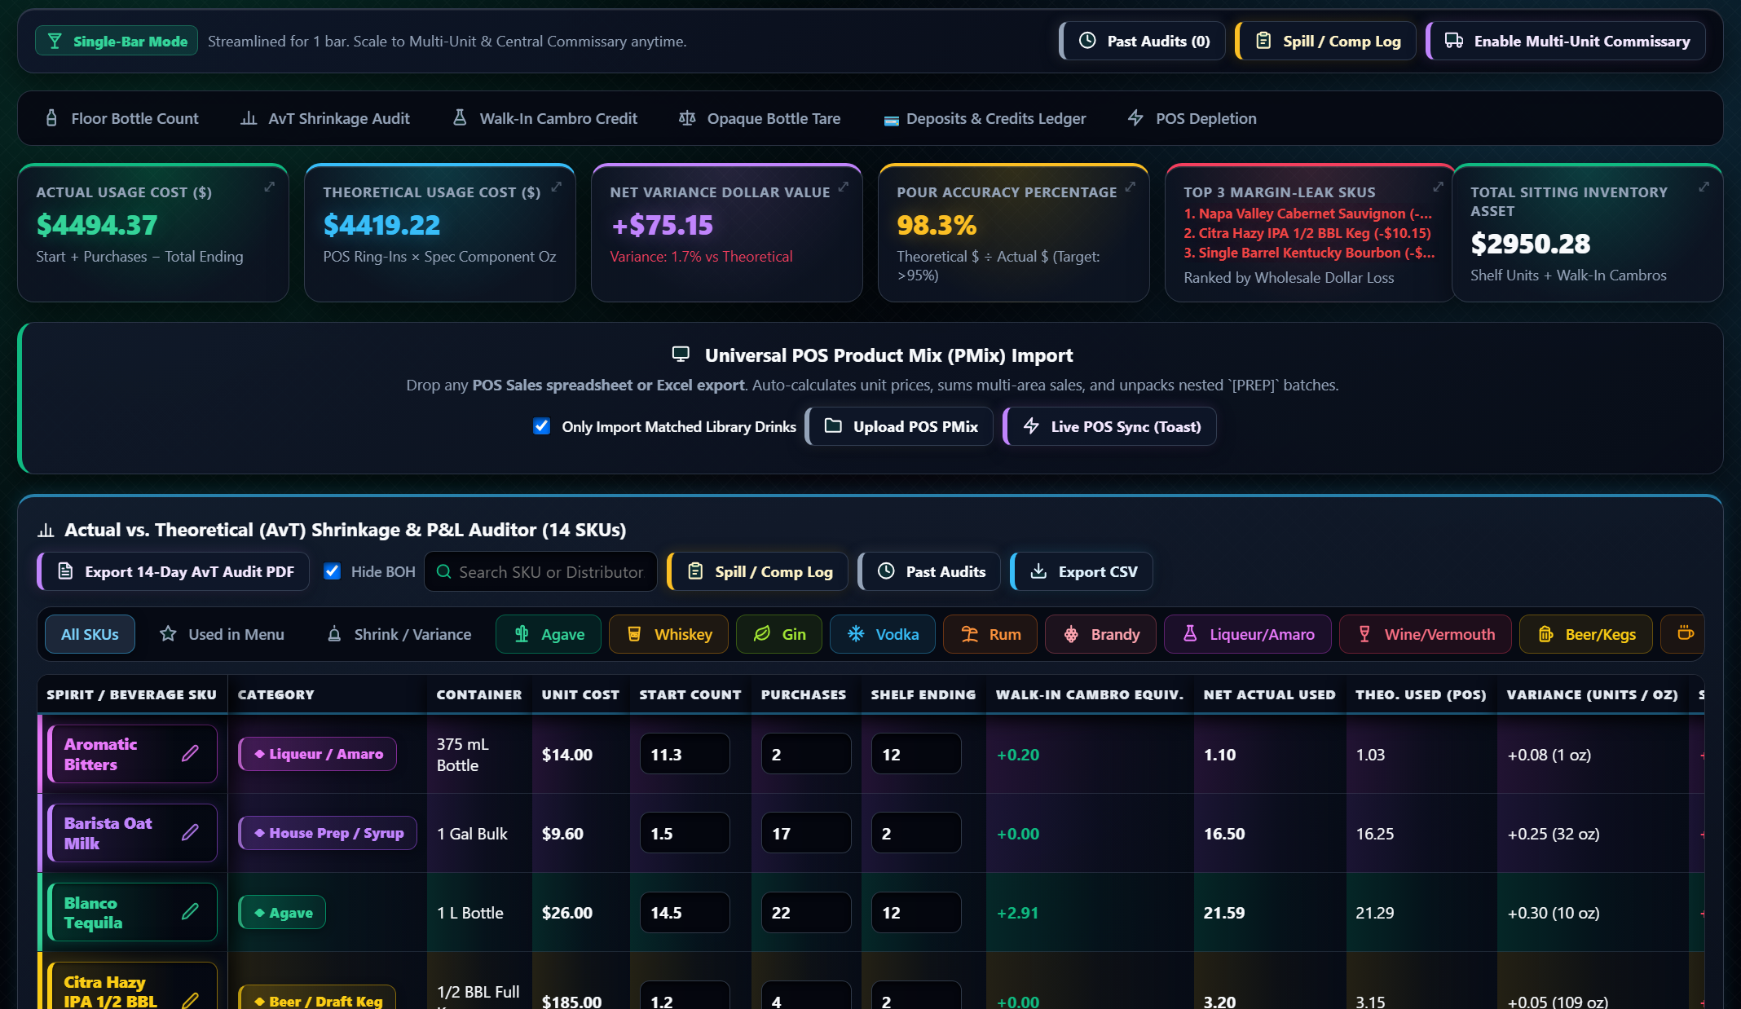Image resolution: width=1741 pixels, height=1009 pixels.
Task: Start Live POS Sync (Toast)
Action: coord(1110,426)
